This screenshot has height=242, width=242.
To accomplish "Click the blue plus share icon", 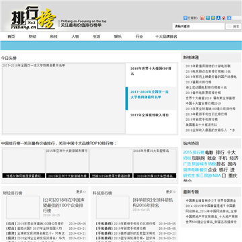I will coord(186,18).
